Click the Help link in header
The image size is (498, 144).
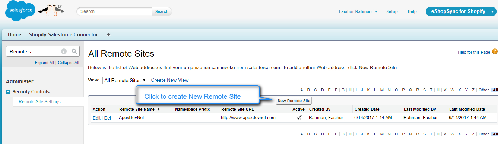pos(412,11)
